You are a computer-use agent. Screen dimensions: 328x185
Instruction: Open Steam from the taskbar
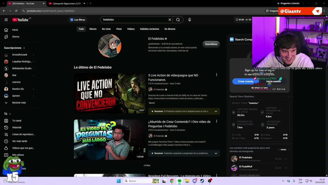pyautogui.click(x=202, y=181)
